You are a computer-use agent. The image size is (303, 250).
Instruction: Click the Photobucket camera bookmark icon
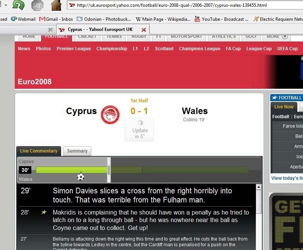[79, 19]
